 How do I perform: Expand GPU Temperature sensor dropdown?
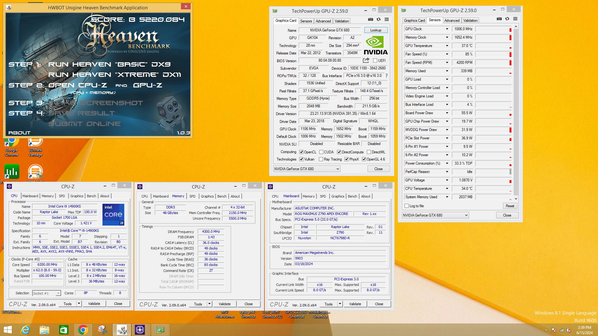[x=447, y=46]
